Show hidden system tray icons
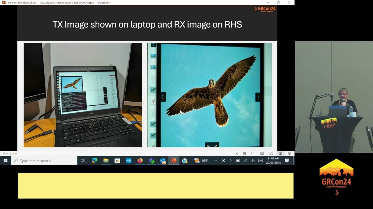373x209 pixels. click(216, 161)
